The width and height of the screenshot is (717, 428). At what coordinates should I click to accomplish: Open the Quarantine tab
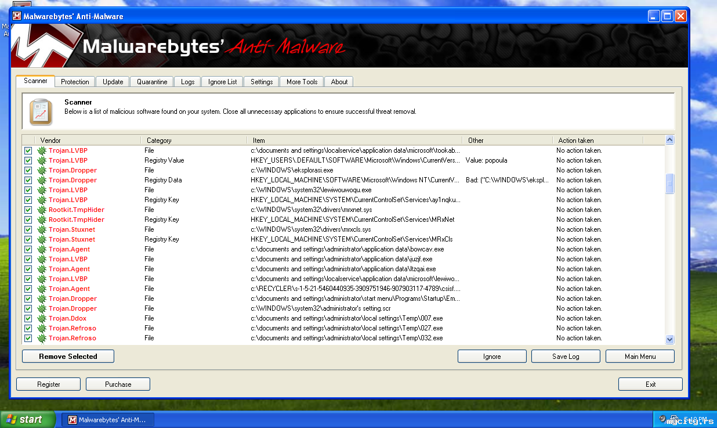tap(152, 82)
